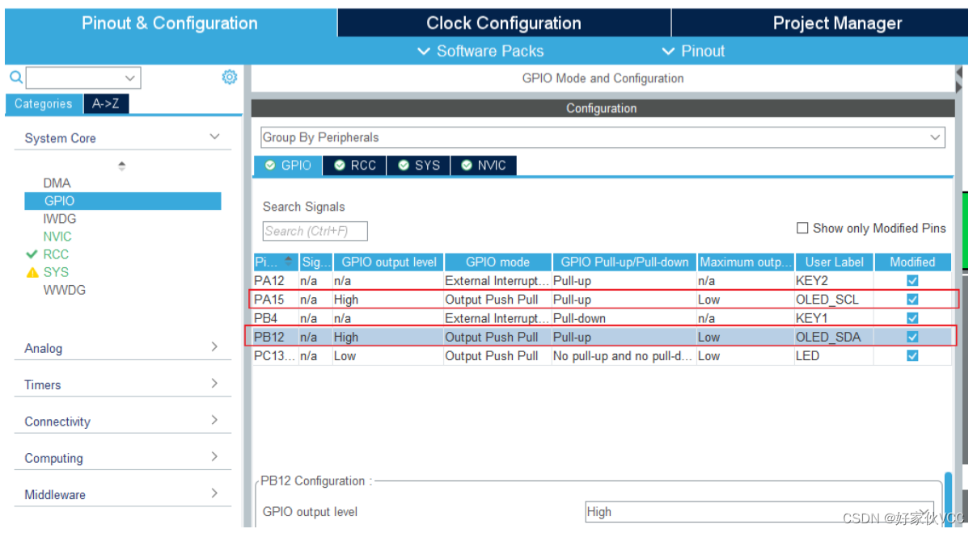
Task: Open the RCC configuration tab
Action: [x=354, y=166]
